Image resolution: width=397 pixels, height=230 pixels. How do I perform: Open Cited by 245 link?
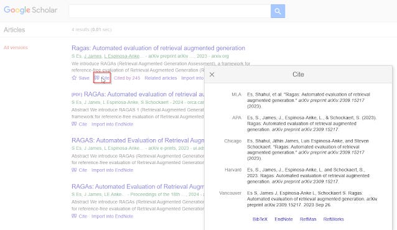click(x=127, y=78)
